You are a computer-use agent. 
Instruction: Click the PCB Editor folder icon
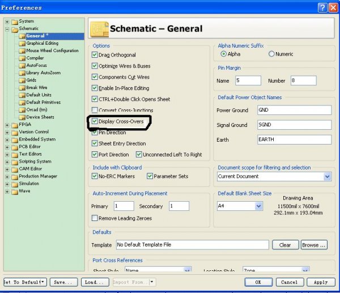click(x=15, y=147)
